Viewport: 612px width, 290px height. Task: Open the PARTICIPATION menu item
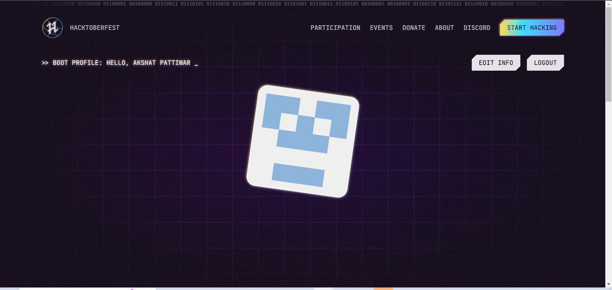pyautogui.click(x=335, y=28)
